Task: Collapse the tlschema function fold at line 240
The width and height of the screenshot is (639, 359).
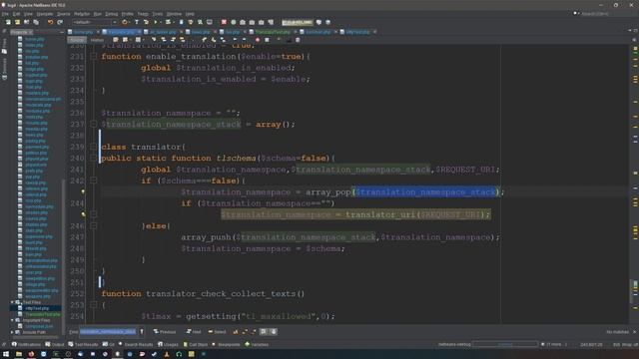Action: coord(93,158)
